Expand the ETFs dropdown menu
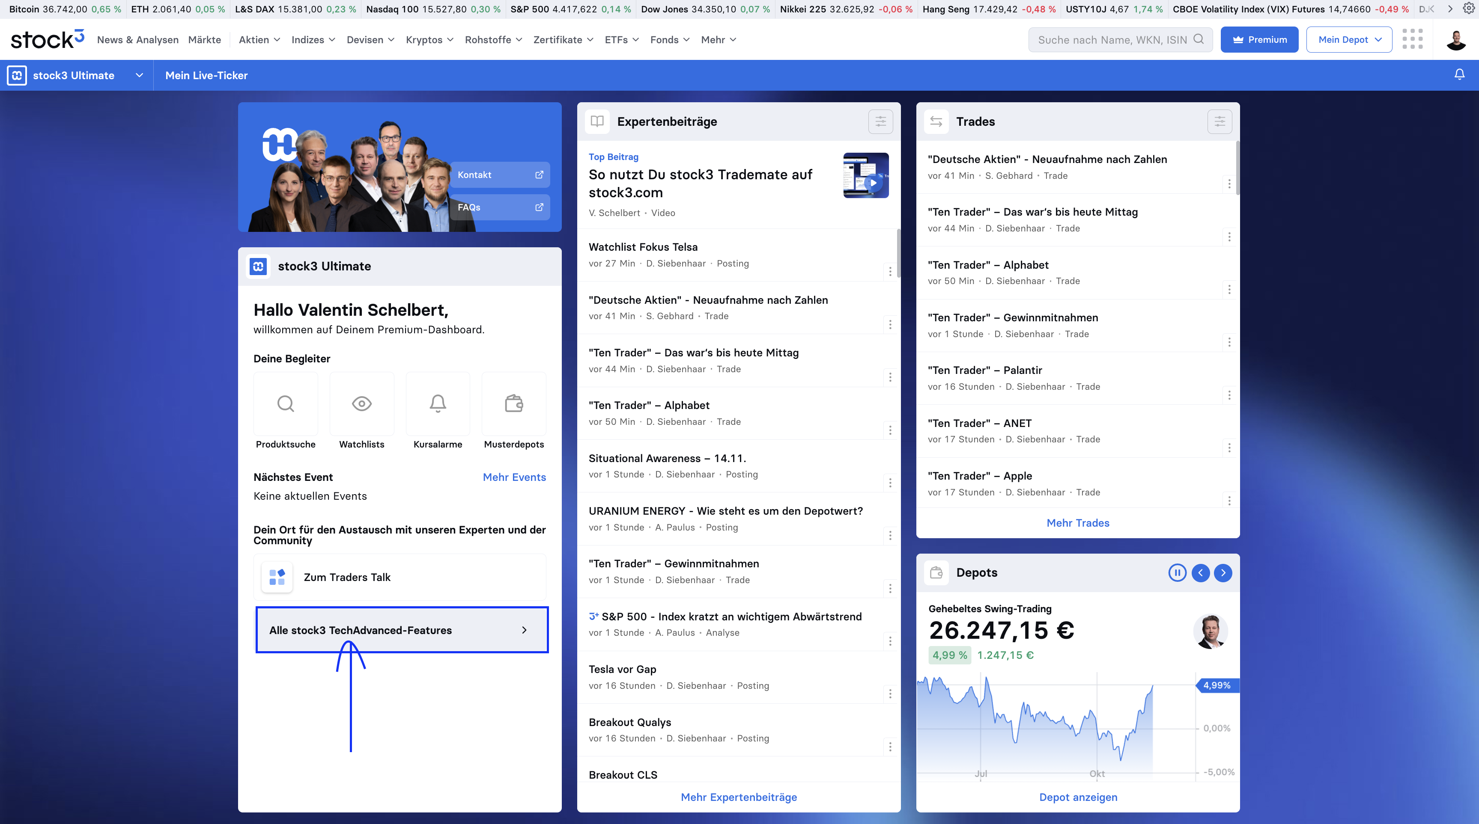 [x=621, y=39]
